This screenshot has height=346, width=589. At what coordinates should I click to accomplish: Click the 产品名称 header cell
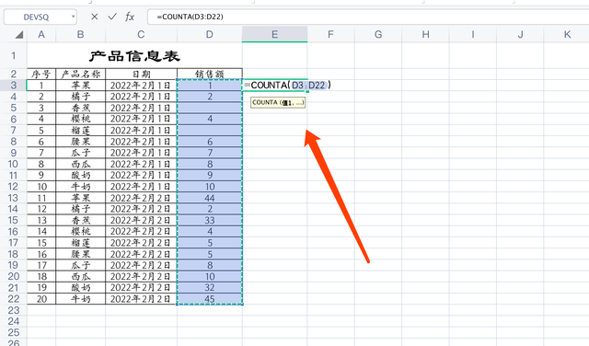click(x=80, y=74)
